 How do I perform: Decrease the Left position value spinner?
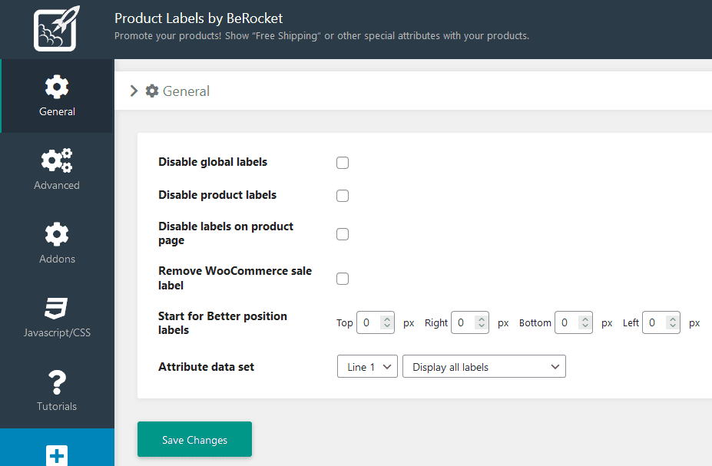coord(673,326)
